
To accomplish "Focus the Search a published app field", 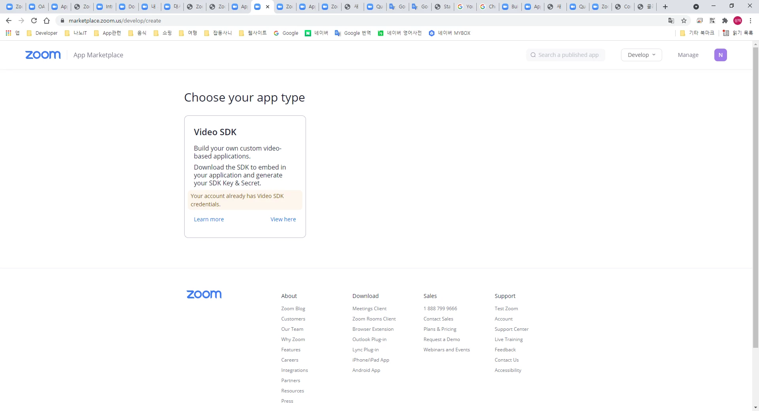I will tap(565, 55).
